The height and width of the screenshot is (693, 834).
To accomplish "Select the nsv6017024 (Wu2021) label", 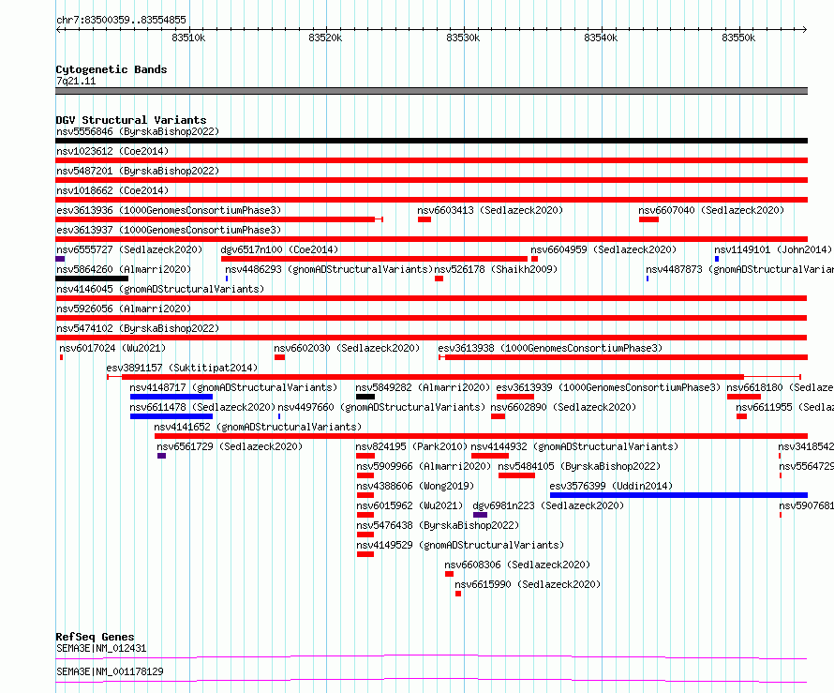I will tap(112, 348).
